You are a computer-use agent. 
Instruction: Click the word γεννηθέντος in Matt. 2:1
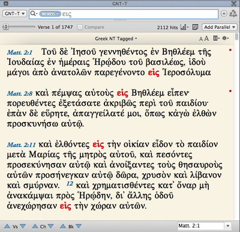[x=123, y=52]
